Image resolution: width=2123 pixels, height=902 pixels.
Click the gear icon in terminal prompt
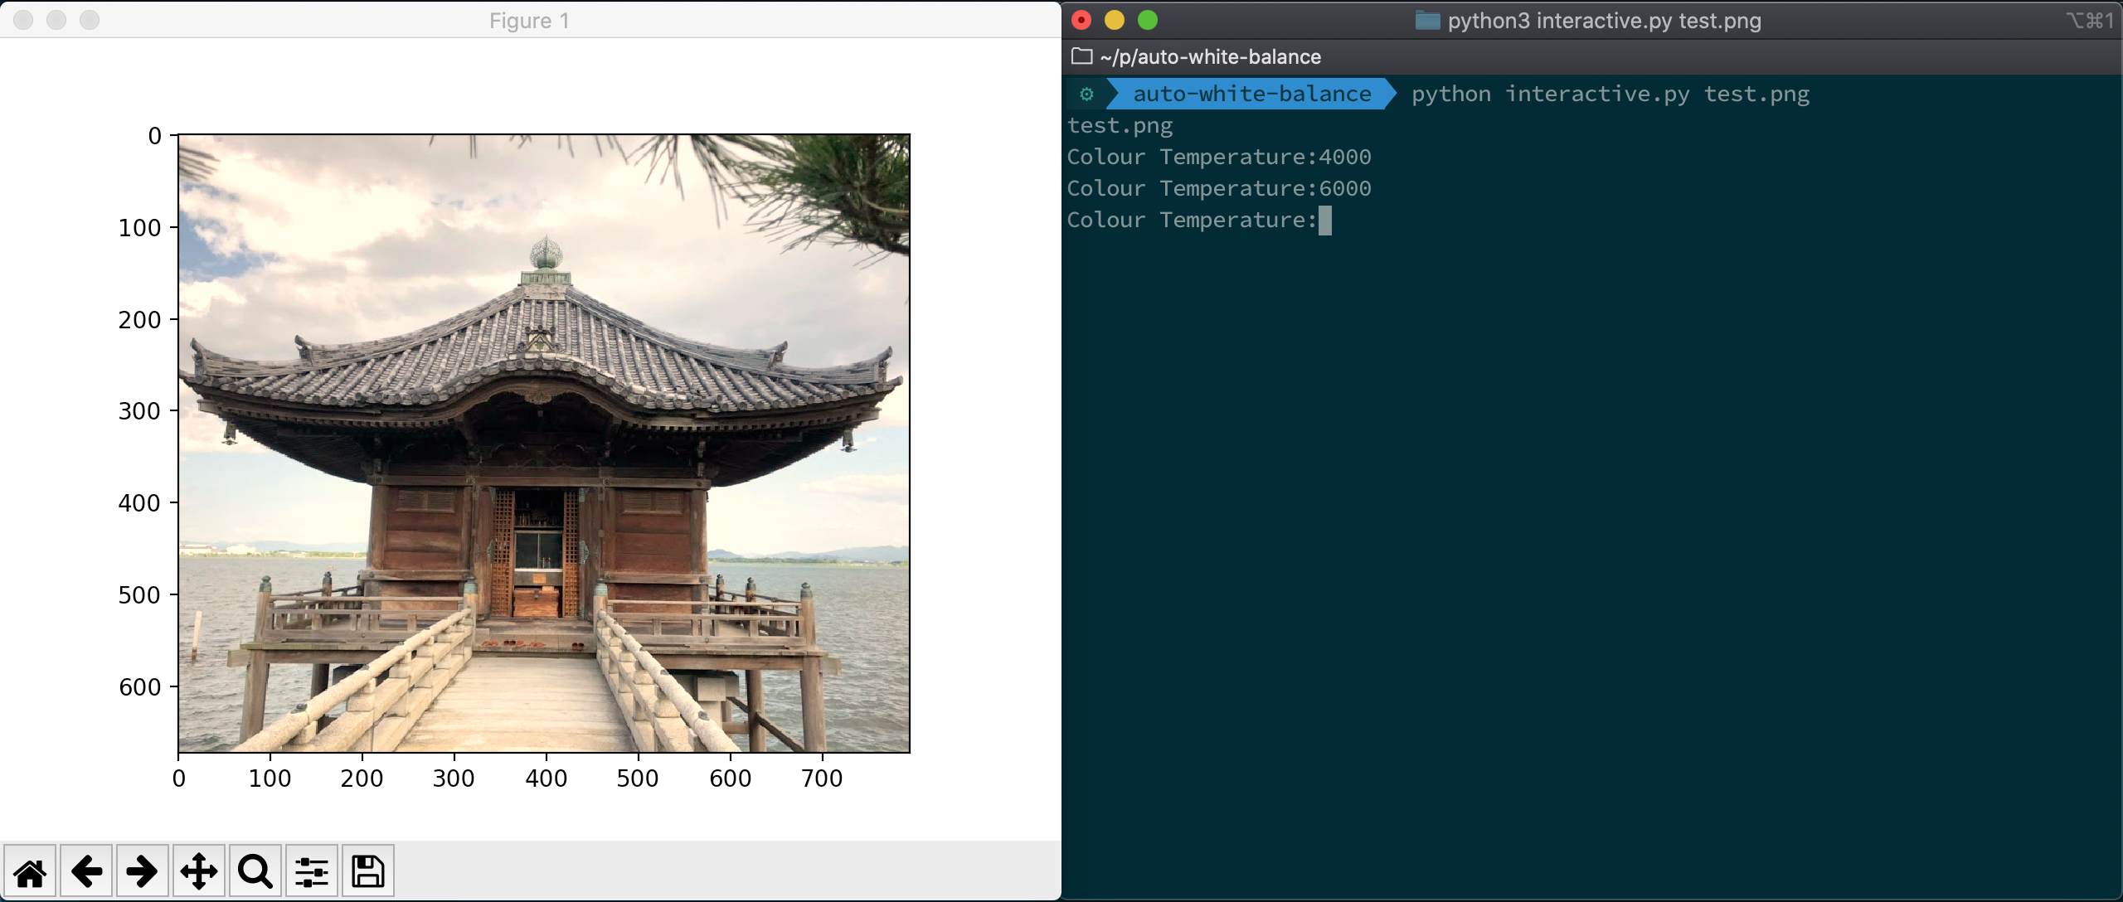click(1086, 95)
